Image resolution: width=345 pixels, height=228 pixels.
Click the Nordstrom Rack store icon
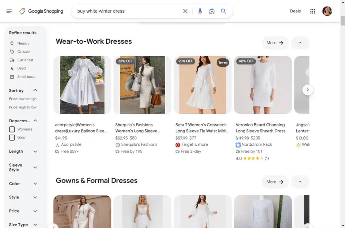point(238,145)
